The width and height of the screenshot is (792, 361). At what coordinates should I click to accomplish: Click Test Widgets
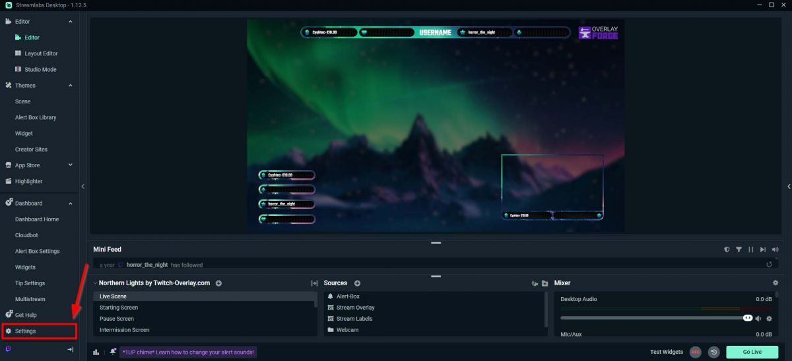click(667, 352)
